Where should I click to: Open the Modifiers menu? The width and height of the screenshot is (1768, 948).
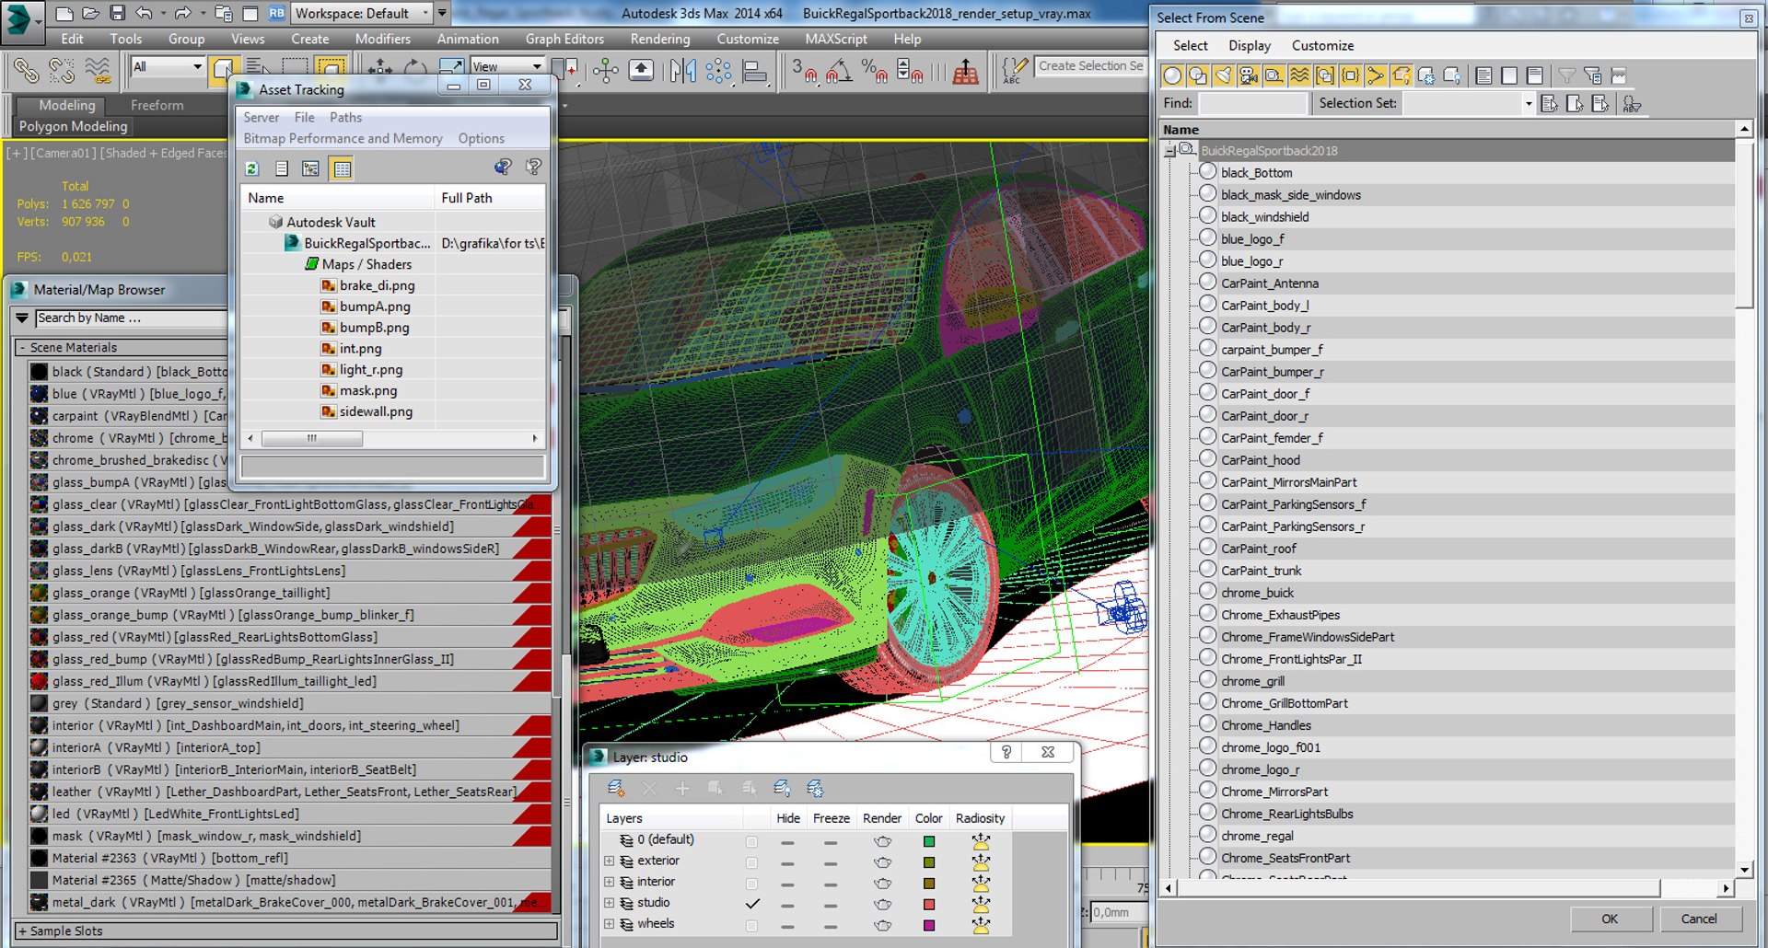383,39
